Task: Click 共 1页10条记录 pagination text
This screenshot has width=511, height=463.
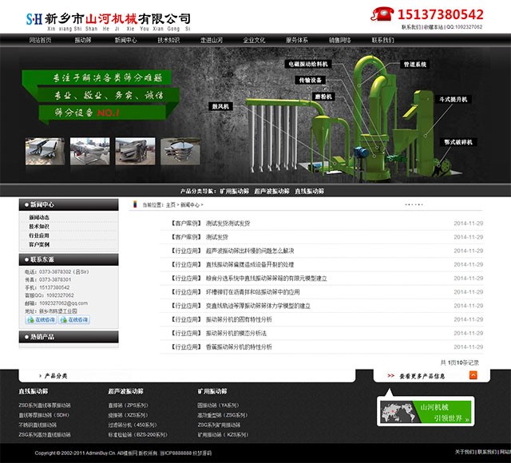Action: (460, 362)
